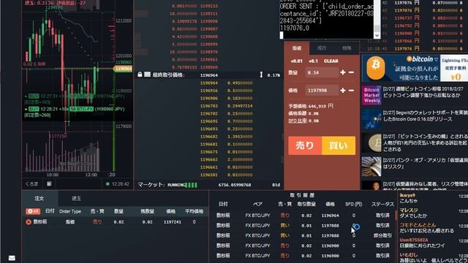468x263 pixels.
Task: Click the 1196964 price in 取引履歴 table
Action: click(330, 216)
